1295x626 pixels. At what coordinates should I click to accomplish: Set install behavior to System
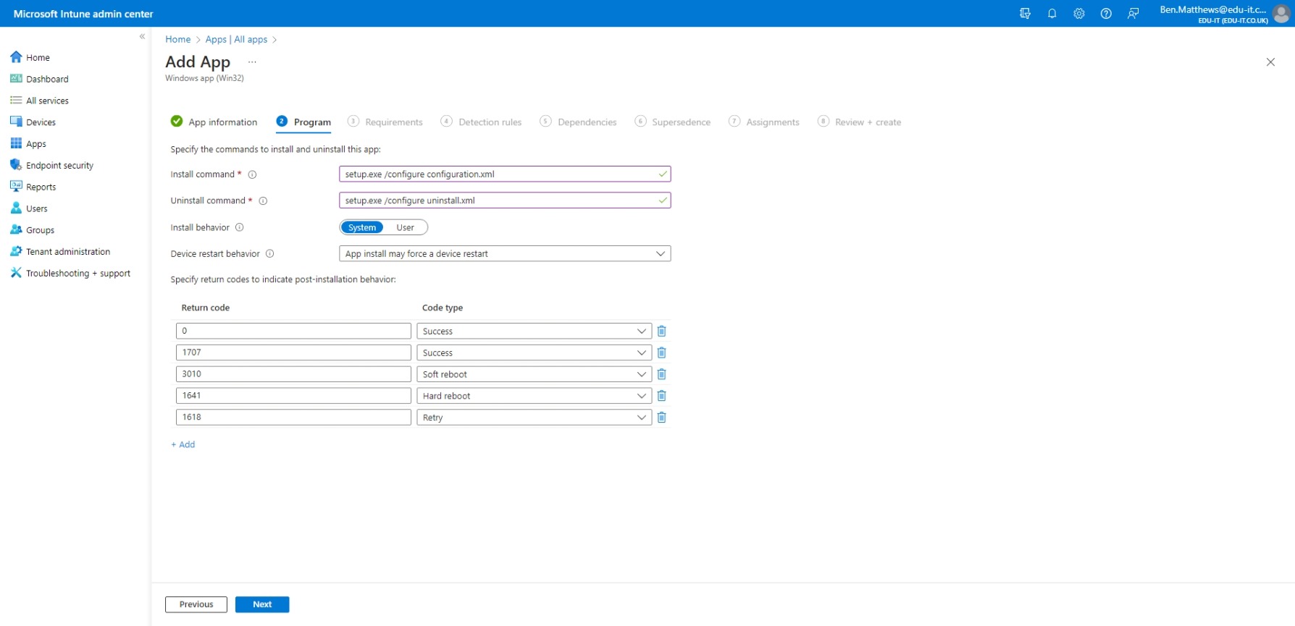(x=362, y=227)
